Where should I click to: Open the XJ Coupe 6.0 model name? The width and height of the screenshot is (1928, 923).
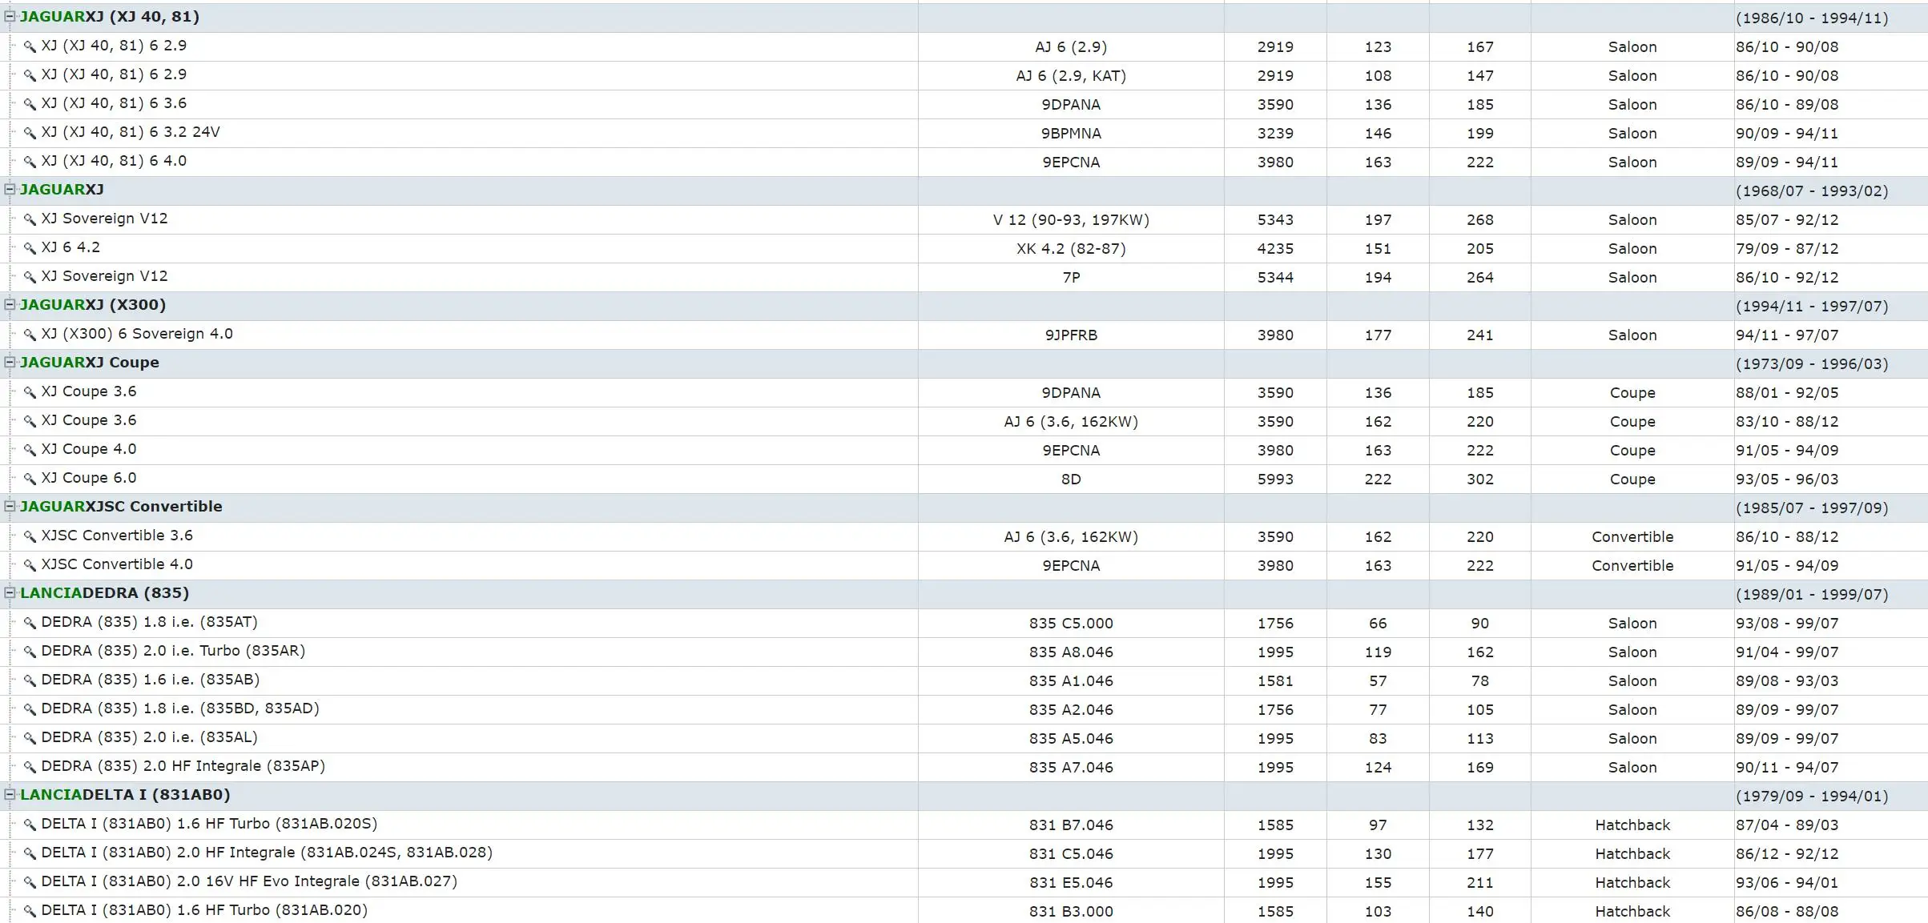point(89,478)
